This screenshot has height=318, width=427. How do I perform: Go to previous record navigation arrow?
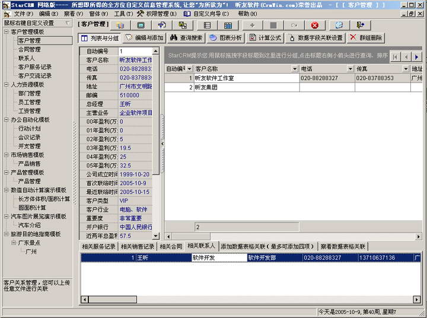click(x=406, y=57)
